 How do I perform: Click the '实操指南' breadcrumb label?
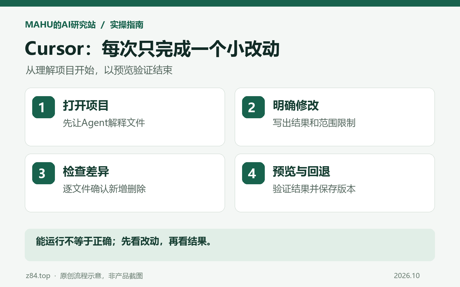click(x=126, y=25)
